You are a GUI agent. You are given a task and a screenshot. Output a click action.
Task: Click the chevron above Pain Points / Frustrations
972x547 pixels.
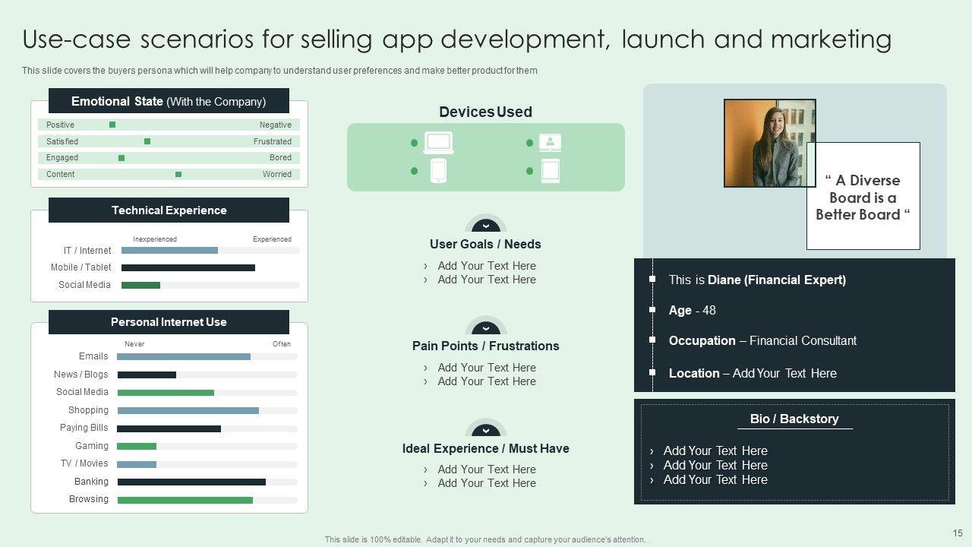pos(486,327)
